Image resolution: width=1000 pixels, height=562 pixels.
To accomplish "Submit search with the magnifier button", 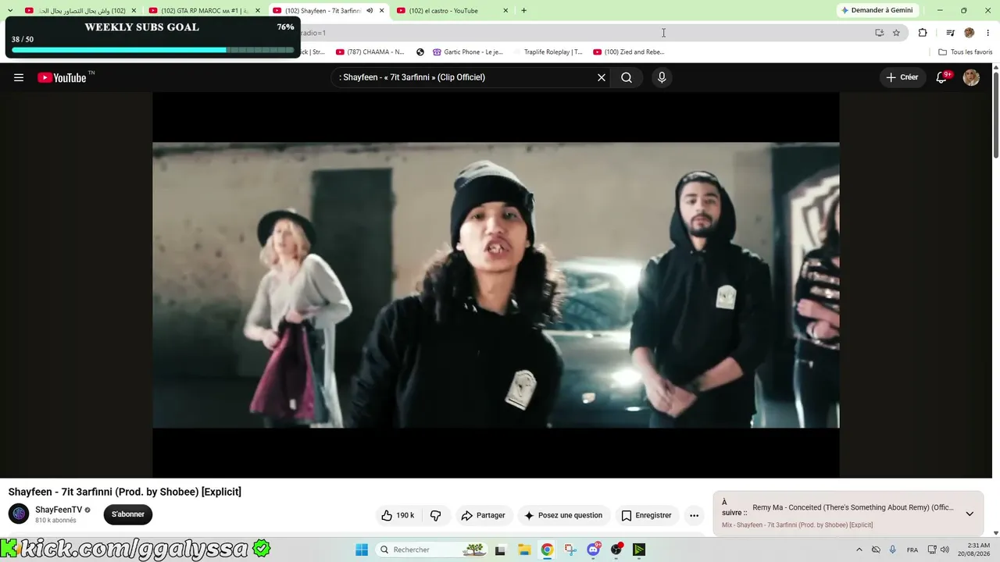I will pyautogui.click(x=627, y=77).
